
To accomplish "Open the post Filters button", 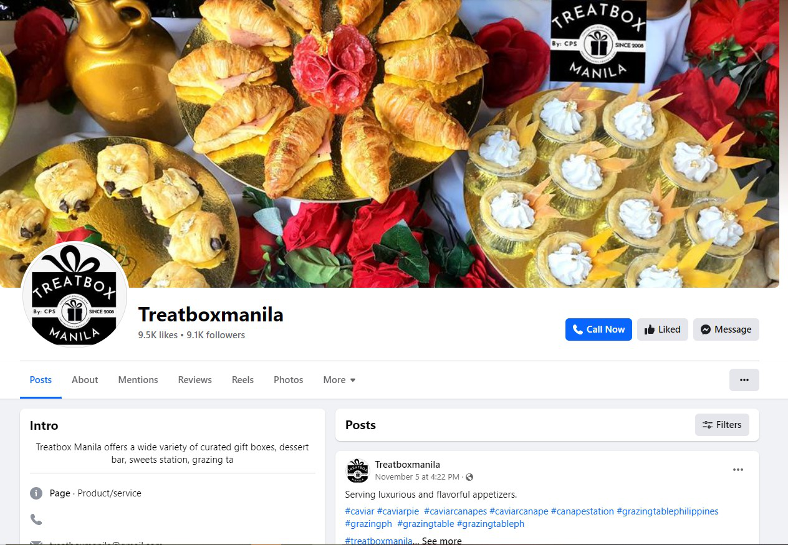I will click(722, 425).
